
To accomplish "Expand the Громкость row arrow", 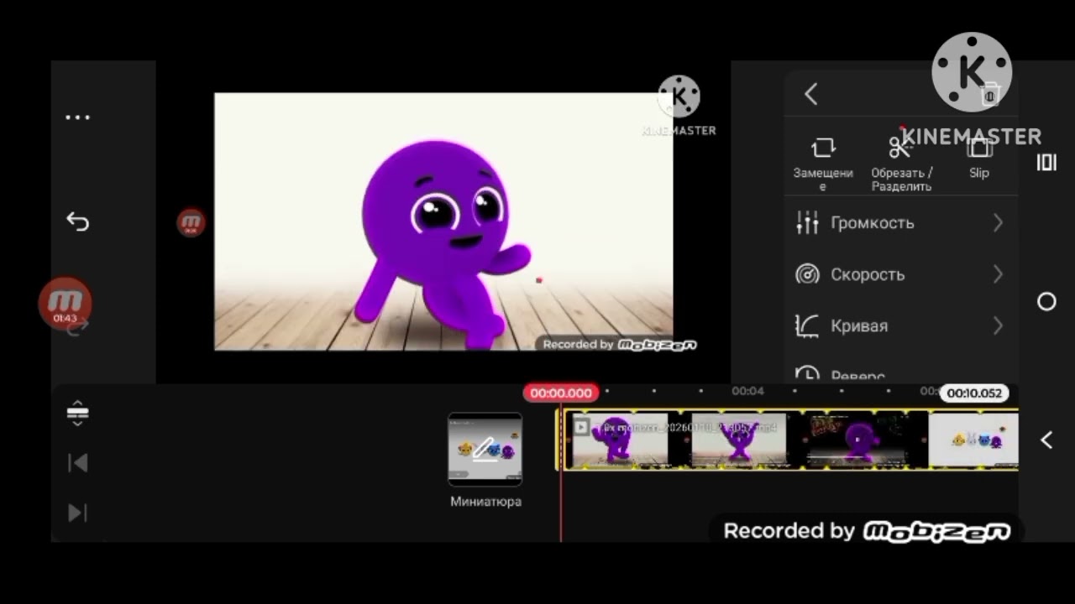I will [998, 223].
